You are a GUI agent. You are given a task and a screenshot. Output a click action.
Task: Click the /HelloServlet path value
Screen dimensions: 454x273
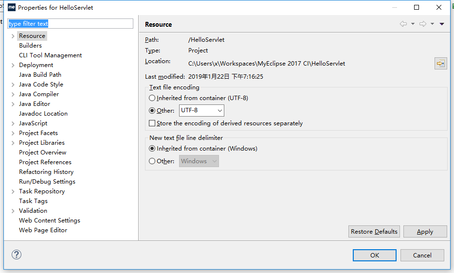pyautogui.click(x=206, y=40)
